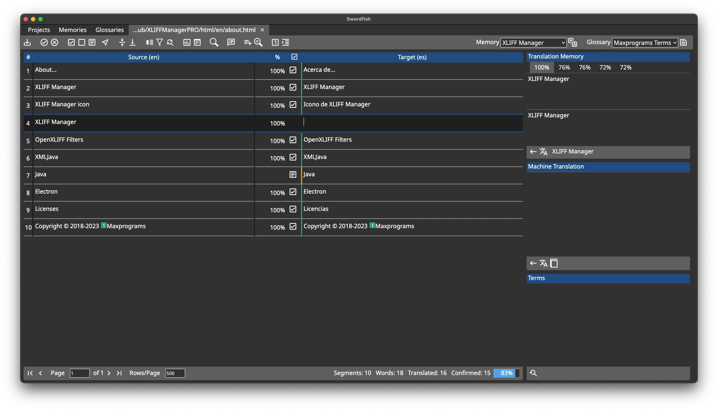Click the copy icon in Machine Translation bar

click(554, 263)
